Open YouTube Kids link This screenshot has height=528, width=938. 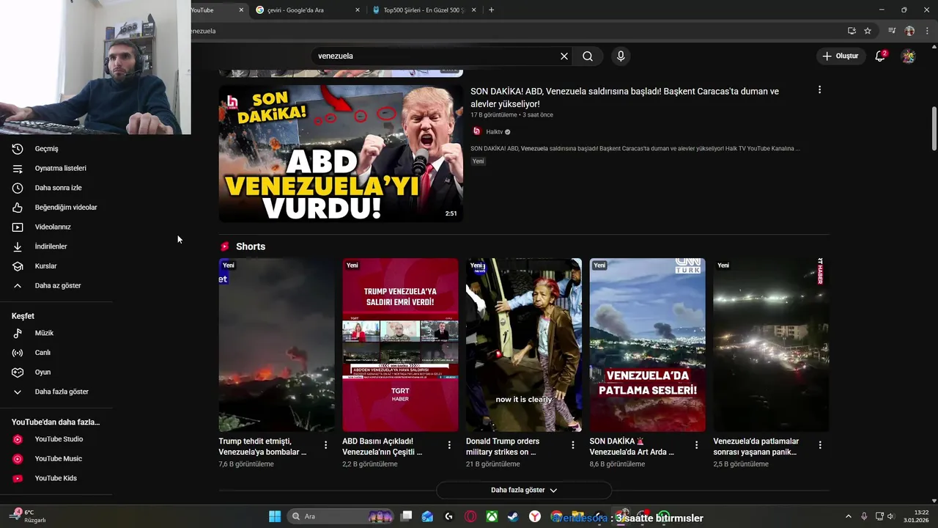coord(56,478)
